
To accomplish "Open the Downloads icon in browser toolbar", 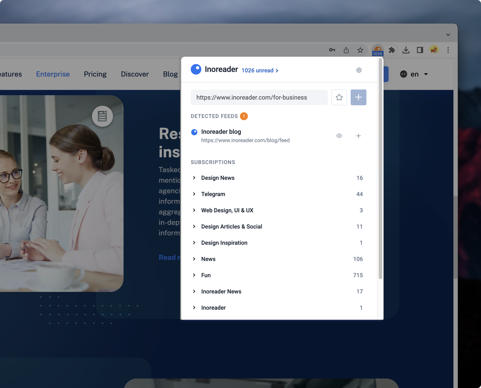I will click(x=406, y=50).
